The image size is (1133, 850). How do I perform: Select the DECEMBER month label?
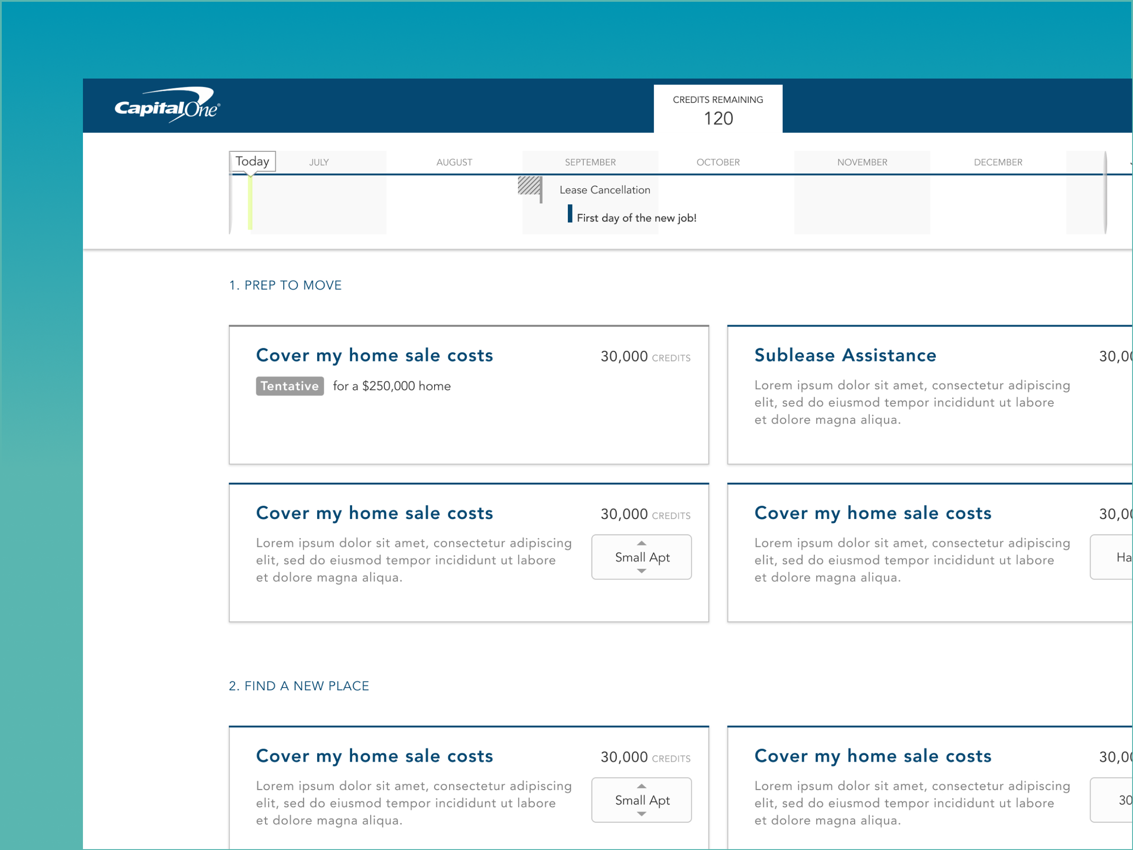tap(998, 162)
